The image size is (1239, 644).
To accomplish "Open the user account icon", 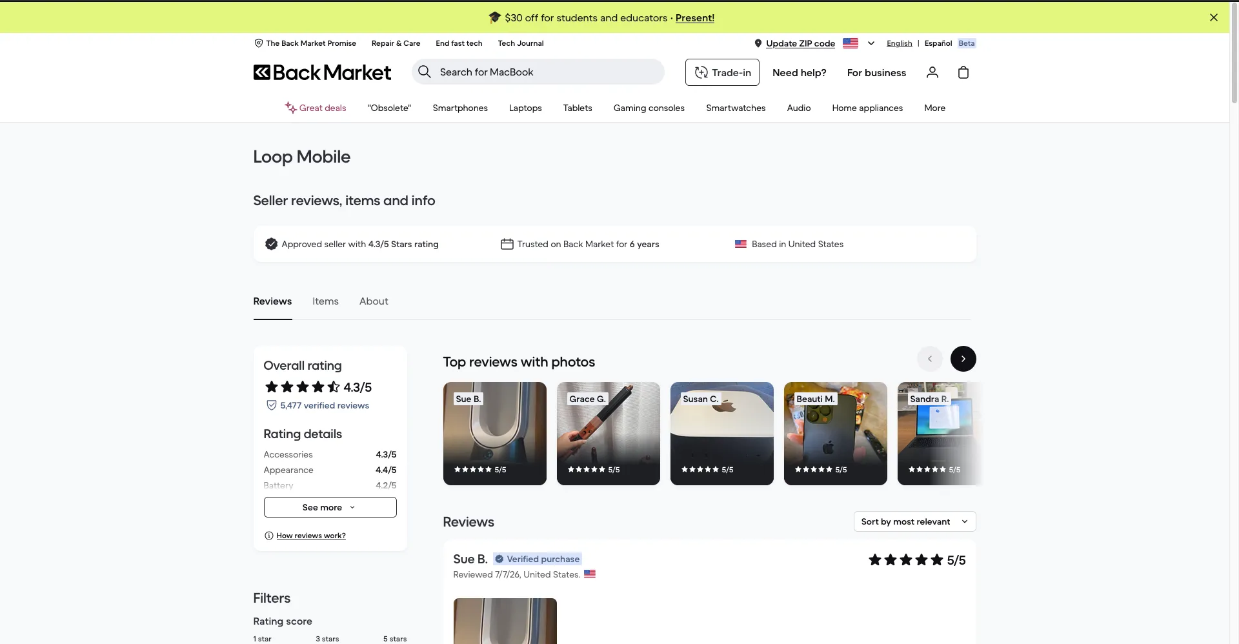I will click(932, 72).
